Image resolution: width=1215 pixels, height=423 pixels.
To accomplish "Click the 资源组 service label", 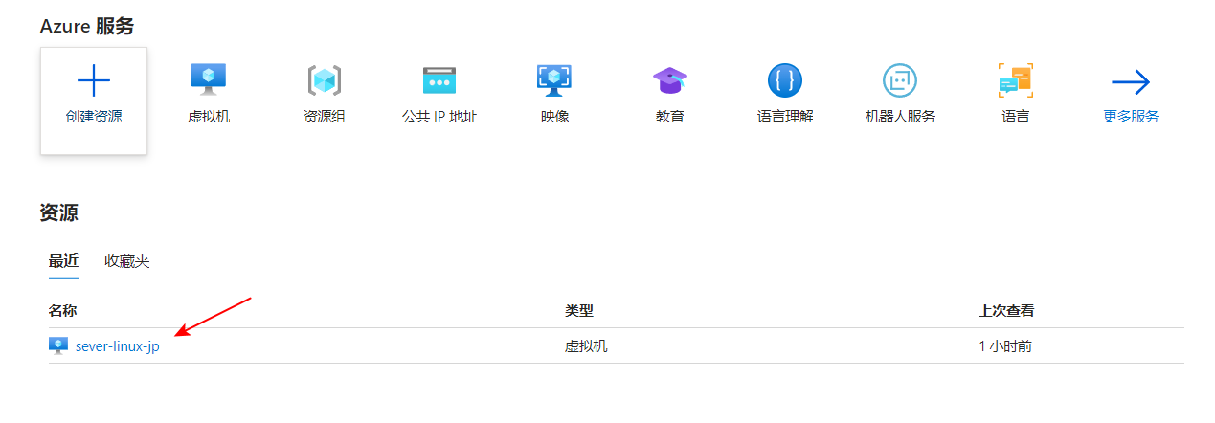I will point(325,117).
